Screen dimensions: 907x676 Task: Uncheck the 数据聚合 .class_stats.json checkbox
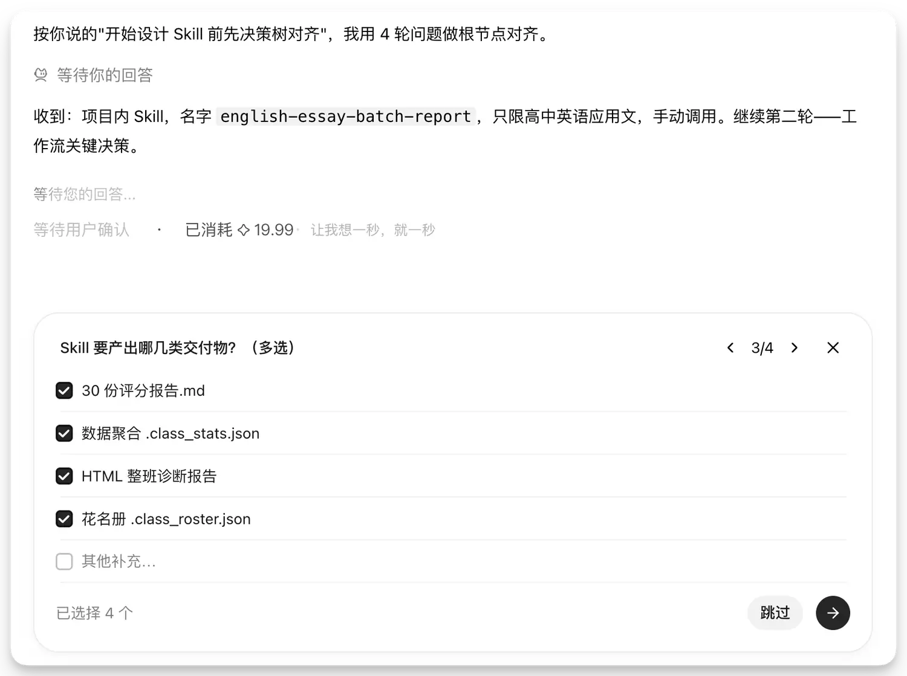pos(64,434)
